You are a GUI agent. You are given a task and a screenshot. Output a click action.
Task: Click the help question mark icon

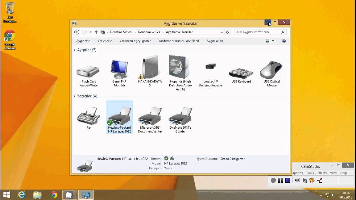(x=284, y=41)
